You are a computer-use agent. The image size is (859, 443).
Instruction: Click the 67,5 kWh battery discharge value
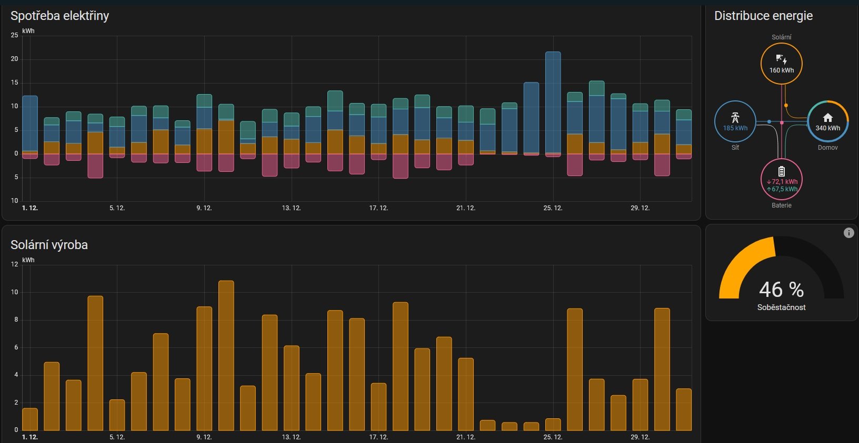784,189
